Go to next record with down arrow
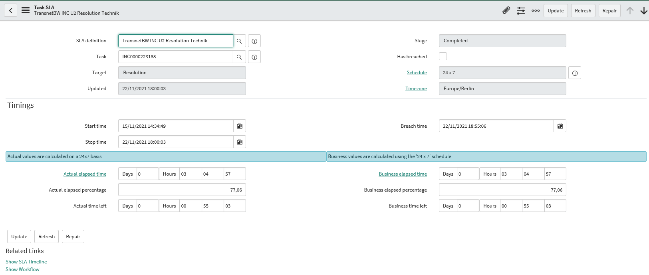This screenshot has height=275, width=649. [643, 11]
